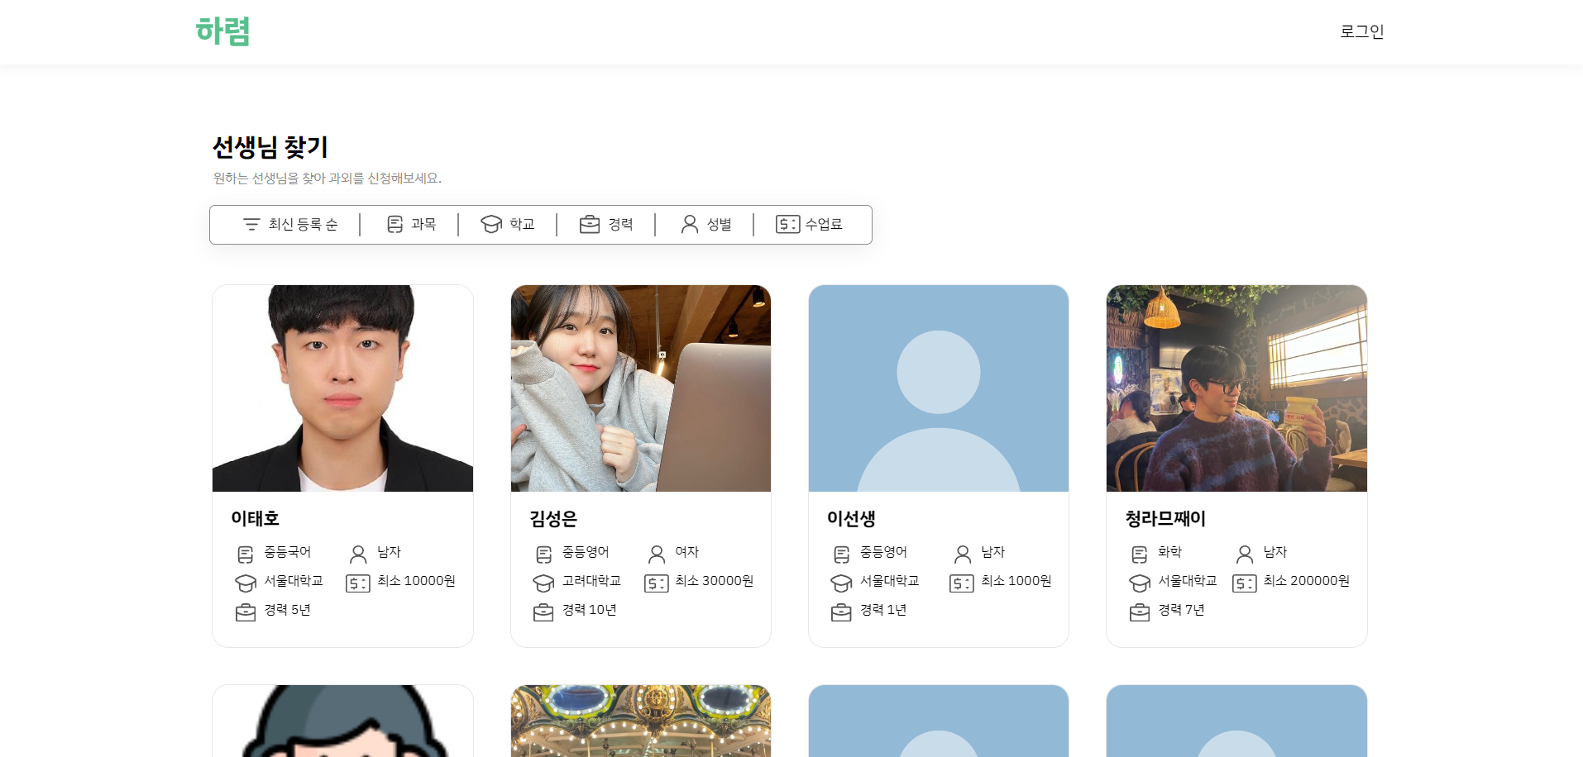Viewport: 1583px width, 757px height.
Task: Click the teacher name 청라므째이
Action: click(x=1165, y=518)
